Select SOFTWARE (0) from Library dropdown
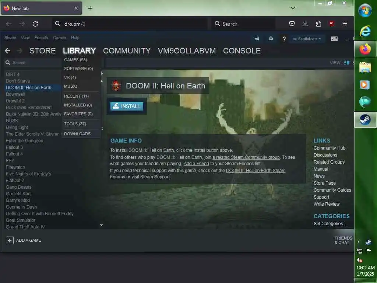 [x=78, y=69]
